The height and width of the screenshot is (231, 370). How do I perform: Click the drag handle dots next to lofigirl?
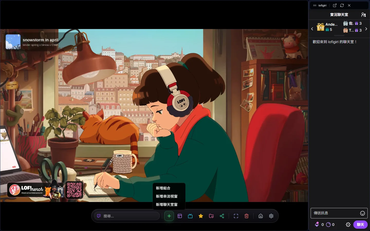pyautogui.click(x=315, y=5)
